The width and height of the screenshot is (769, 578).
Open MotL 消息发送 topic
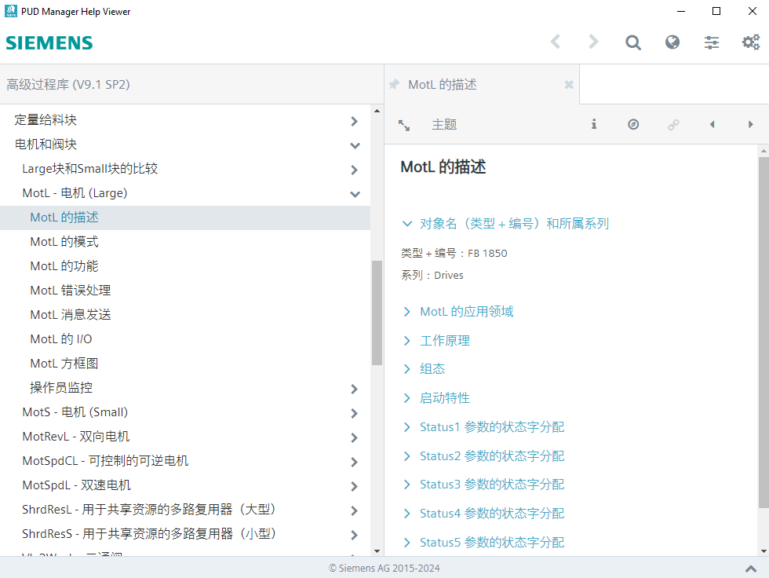[71, 314]
